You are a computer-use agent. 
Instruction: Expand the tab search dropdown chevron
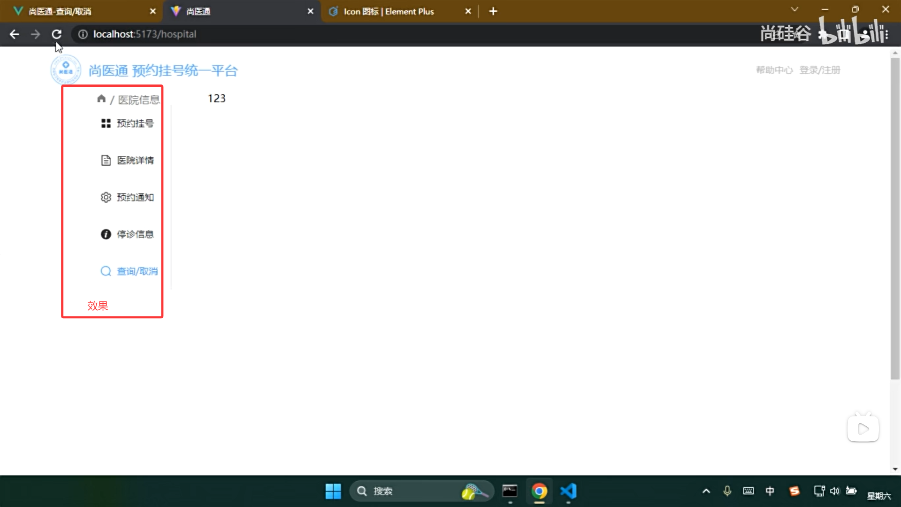[794, 9]
